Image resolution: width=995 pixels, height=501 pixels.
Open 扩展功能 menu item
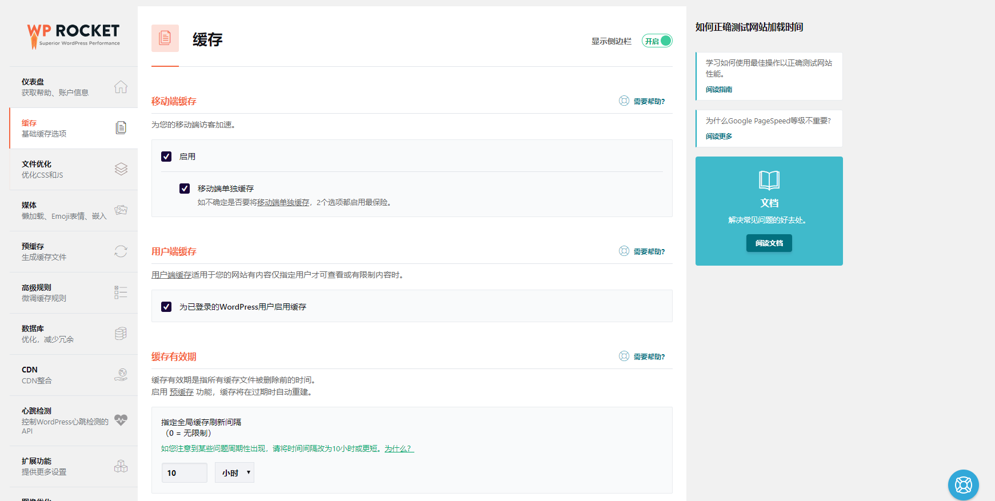point(73,466)
